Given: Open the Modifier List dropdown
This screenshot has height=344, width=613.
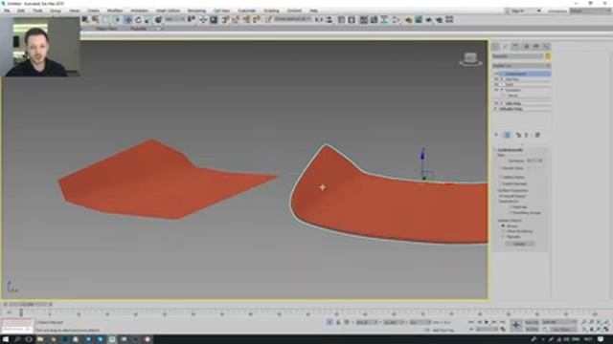Looking at the screenshot, I should point(521,66).
